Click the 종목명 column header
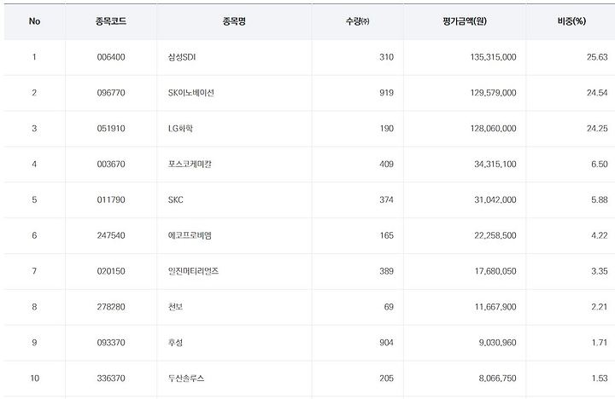Screen dimensions: 615x399 click(x=234, y=21)
